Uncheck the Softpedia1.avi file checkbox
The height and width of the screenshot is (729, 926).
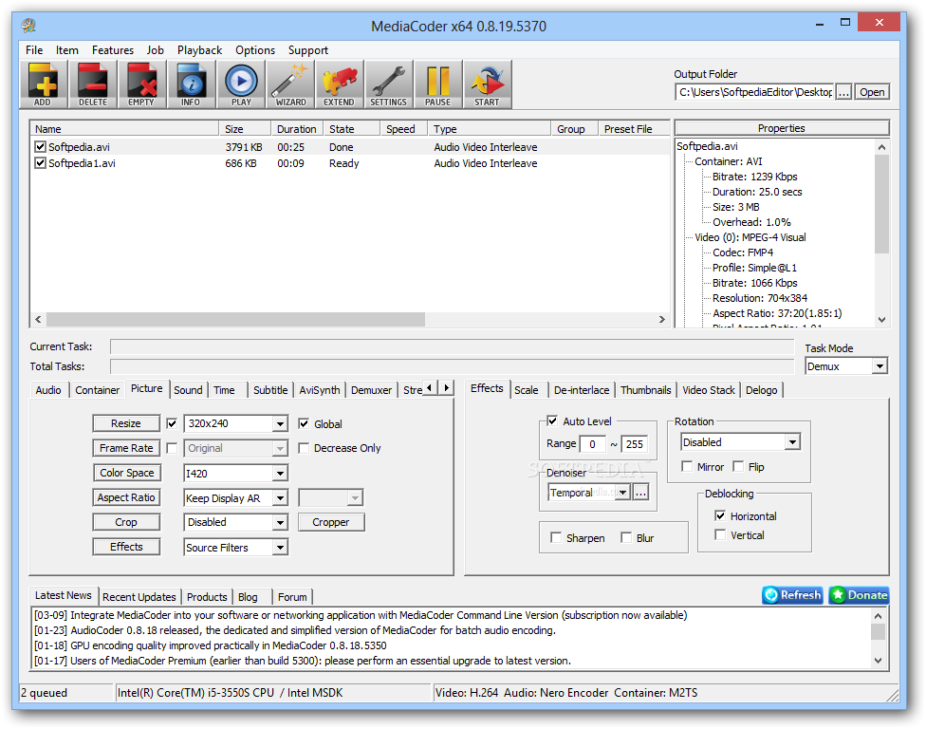[x=40, y=163]
